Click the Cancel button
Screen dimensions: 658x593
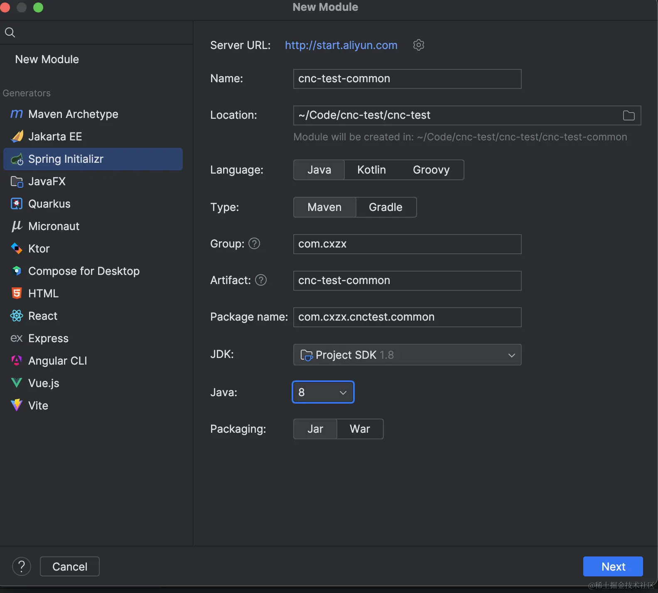pos(70,566)
